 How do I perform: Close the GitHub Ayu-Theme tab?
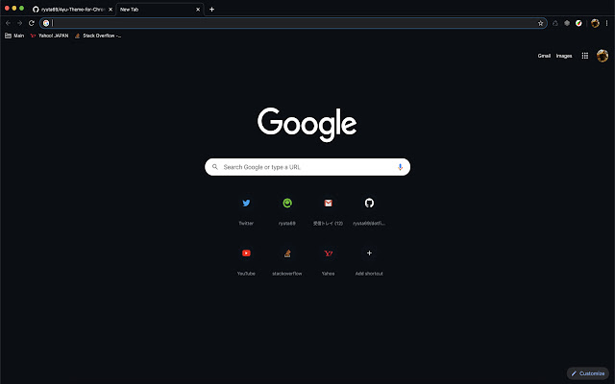click(111, 10)
